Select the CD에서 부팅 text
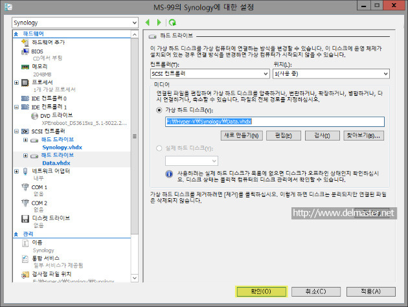 point(48,58)
